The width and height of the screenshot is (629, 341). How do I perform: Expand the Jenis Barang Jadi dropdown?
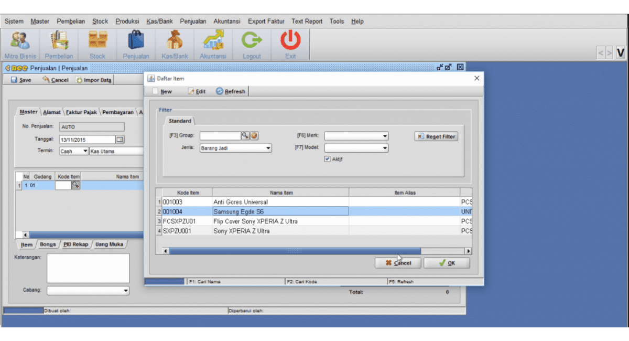(x=268, y=148)
